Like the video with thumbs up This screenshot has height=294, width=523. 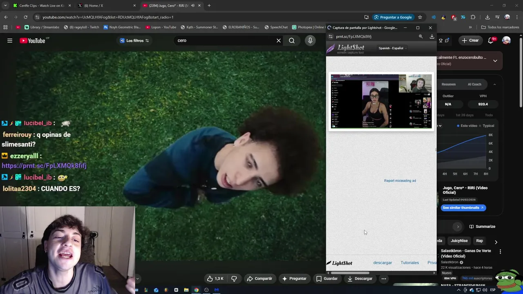coord(215,278)
